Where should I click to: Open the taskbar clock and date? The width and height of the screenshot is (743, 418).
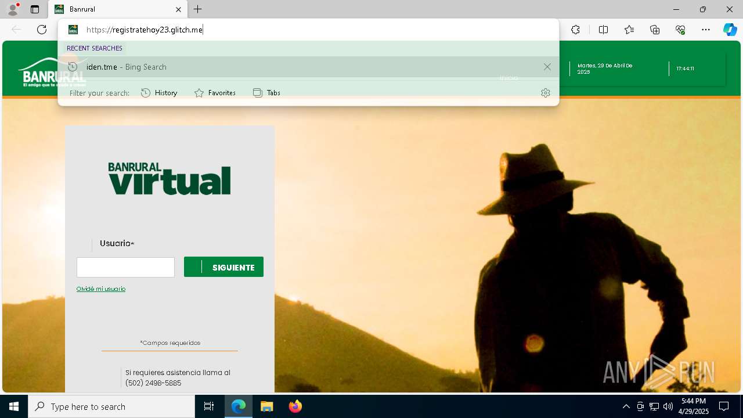tap(694, 406)
